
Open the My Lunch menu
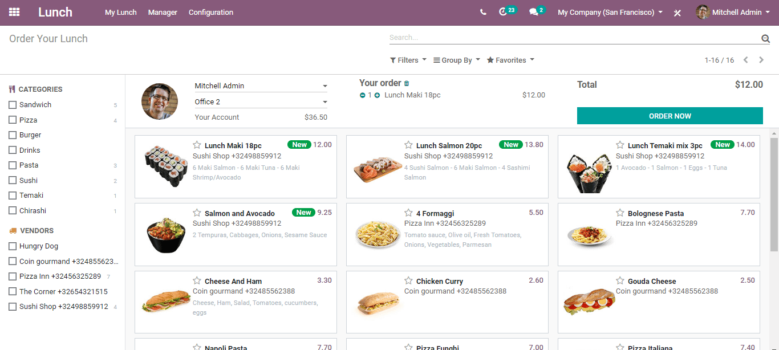pos(121,12)
